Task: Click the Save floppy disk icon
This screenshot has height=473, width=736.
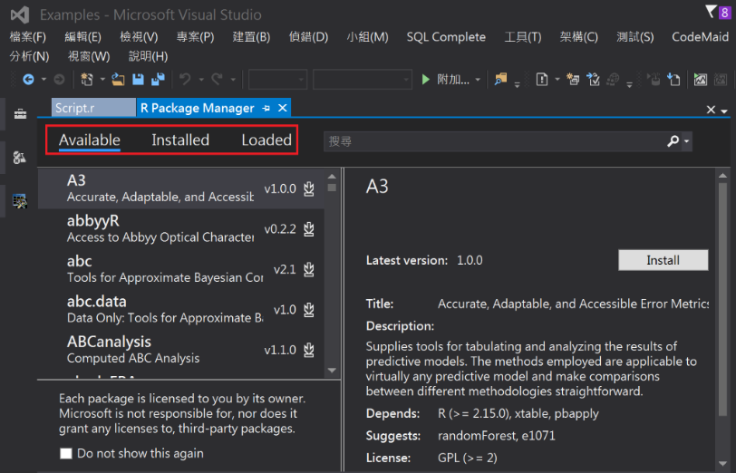Action: [138, 80]
